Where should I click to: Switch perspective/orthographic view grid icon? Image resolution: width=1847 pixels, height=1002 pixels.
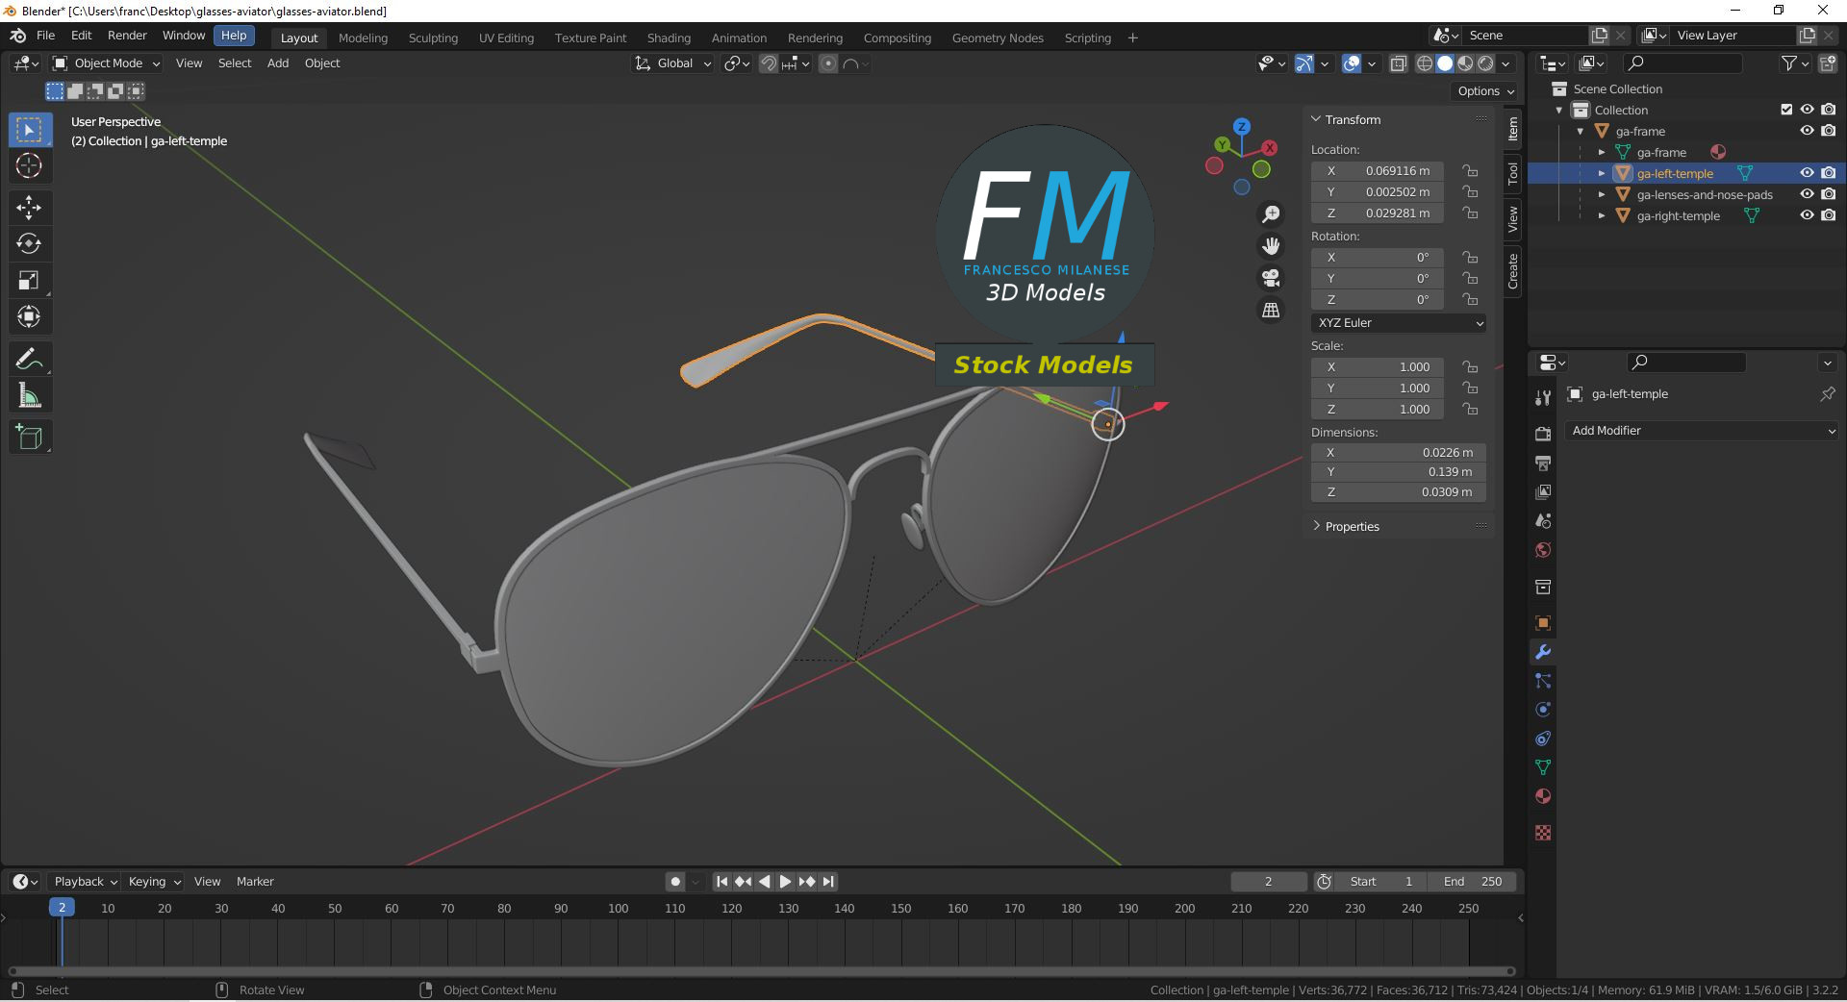pyautogui.click(x=1271, y=310)
